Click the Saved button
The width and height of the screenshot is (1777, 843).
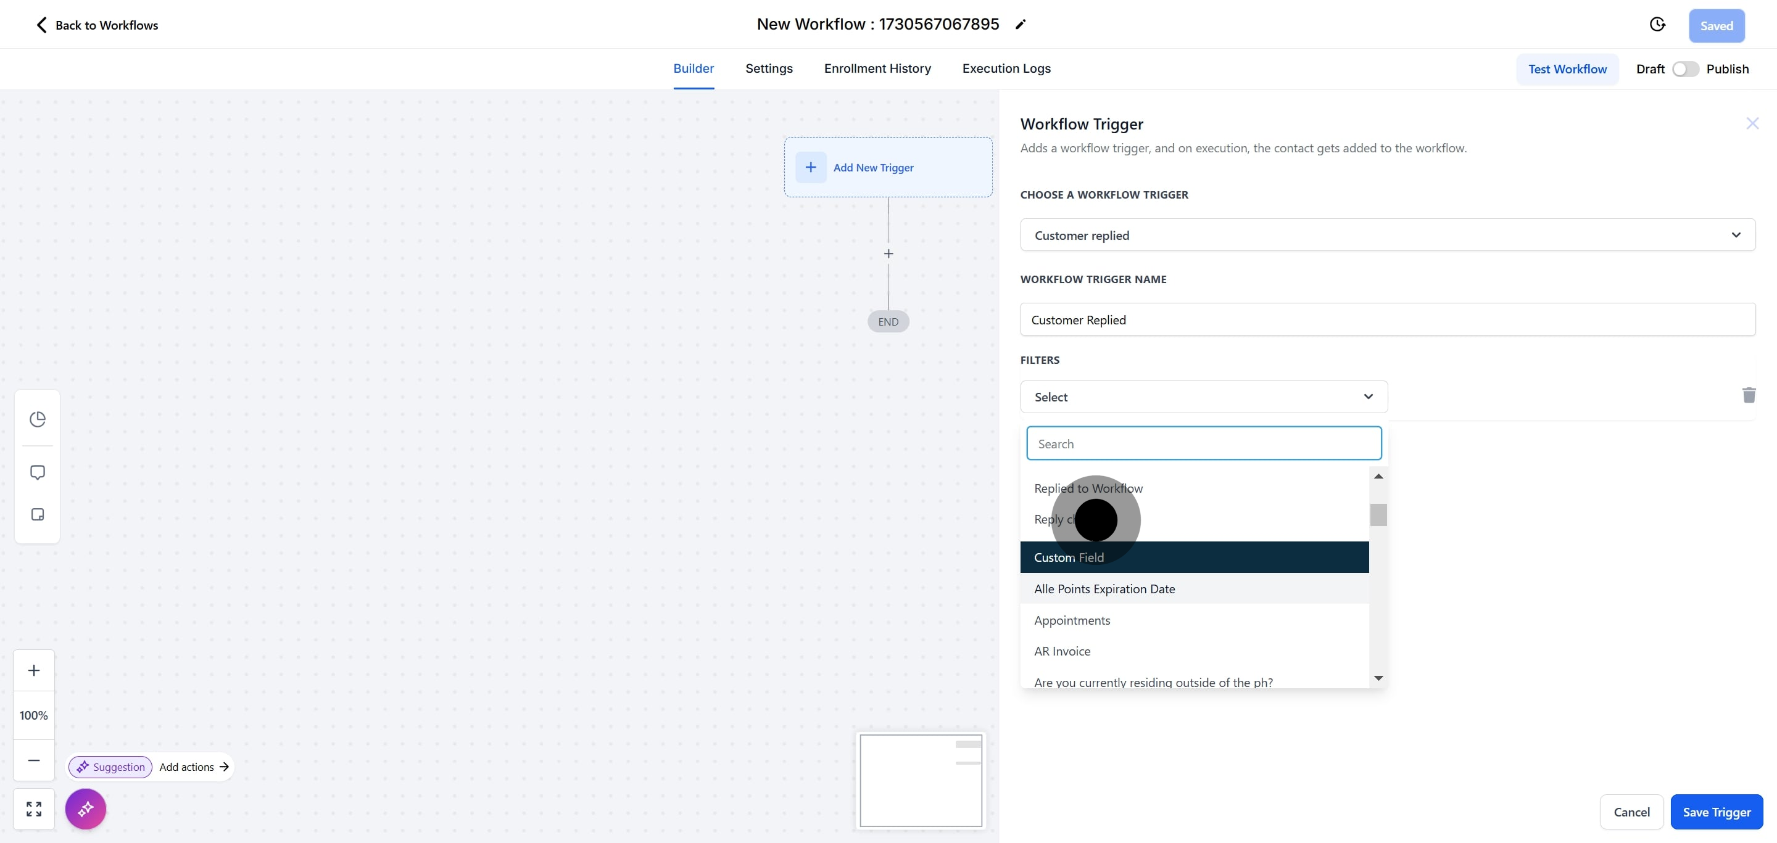(x=1717, y=25)
